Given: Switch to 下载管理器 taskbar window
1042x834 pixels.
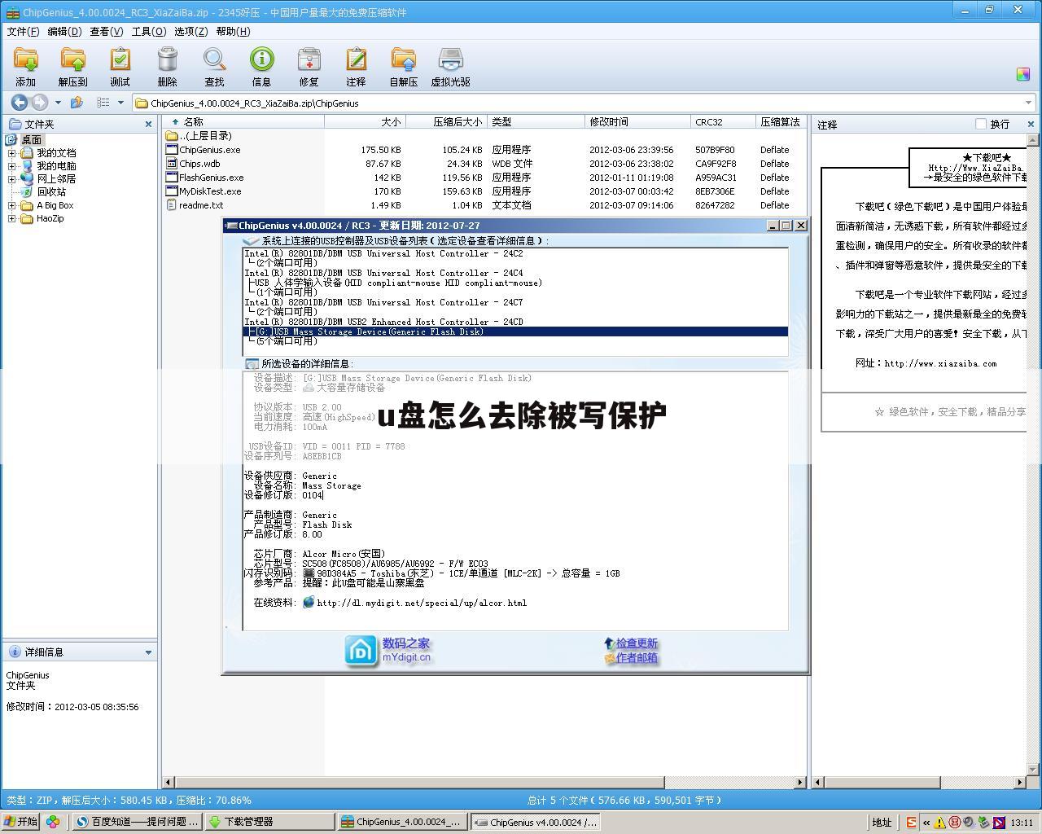Looking at the screenshot, I should click(x=269, y=822).
